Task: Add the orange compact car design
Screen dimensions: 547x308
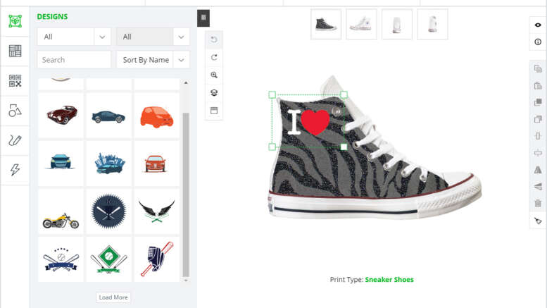Action: 156,116
